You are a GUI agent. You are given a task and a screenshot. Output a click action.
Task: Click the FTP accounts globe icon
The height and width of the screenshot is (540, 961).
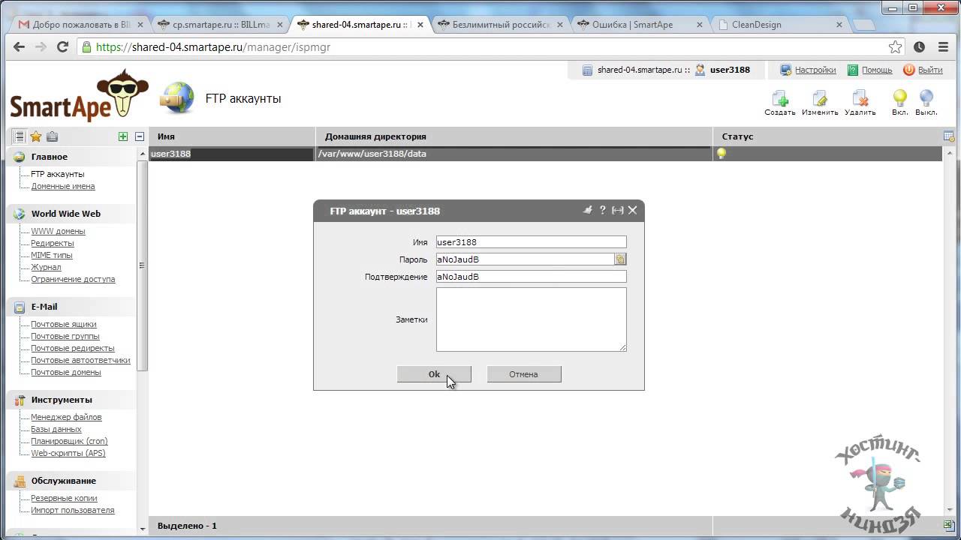178,98
